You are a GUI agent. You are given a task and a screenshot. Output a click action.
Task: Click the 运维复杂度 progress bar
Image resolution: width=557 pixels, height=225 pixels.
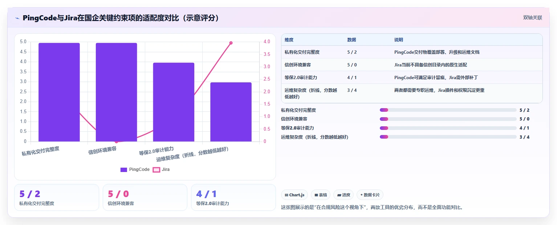(448, 137)
